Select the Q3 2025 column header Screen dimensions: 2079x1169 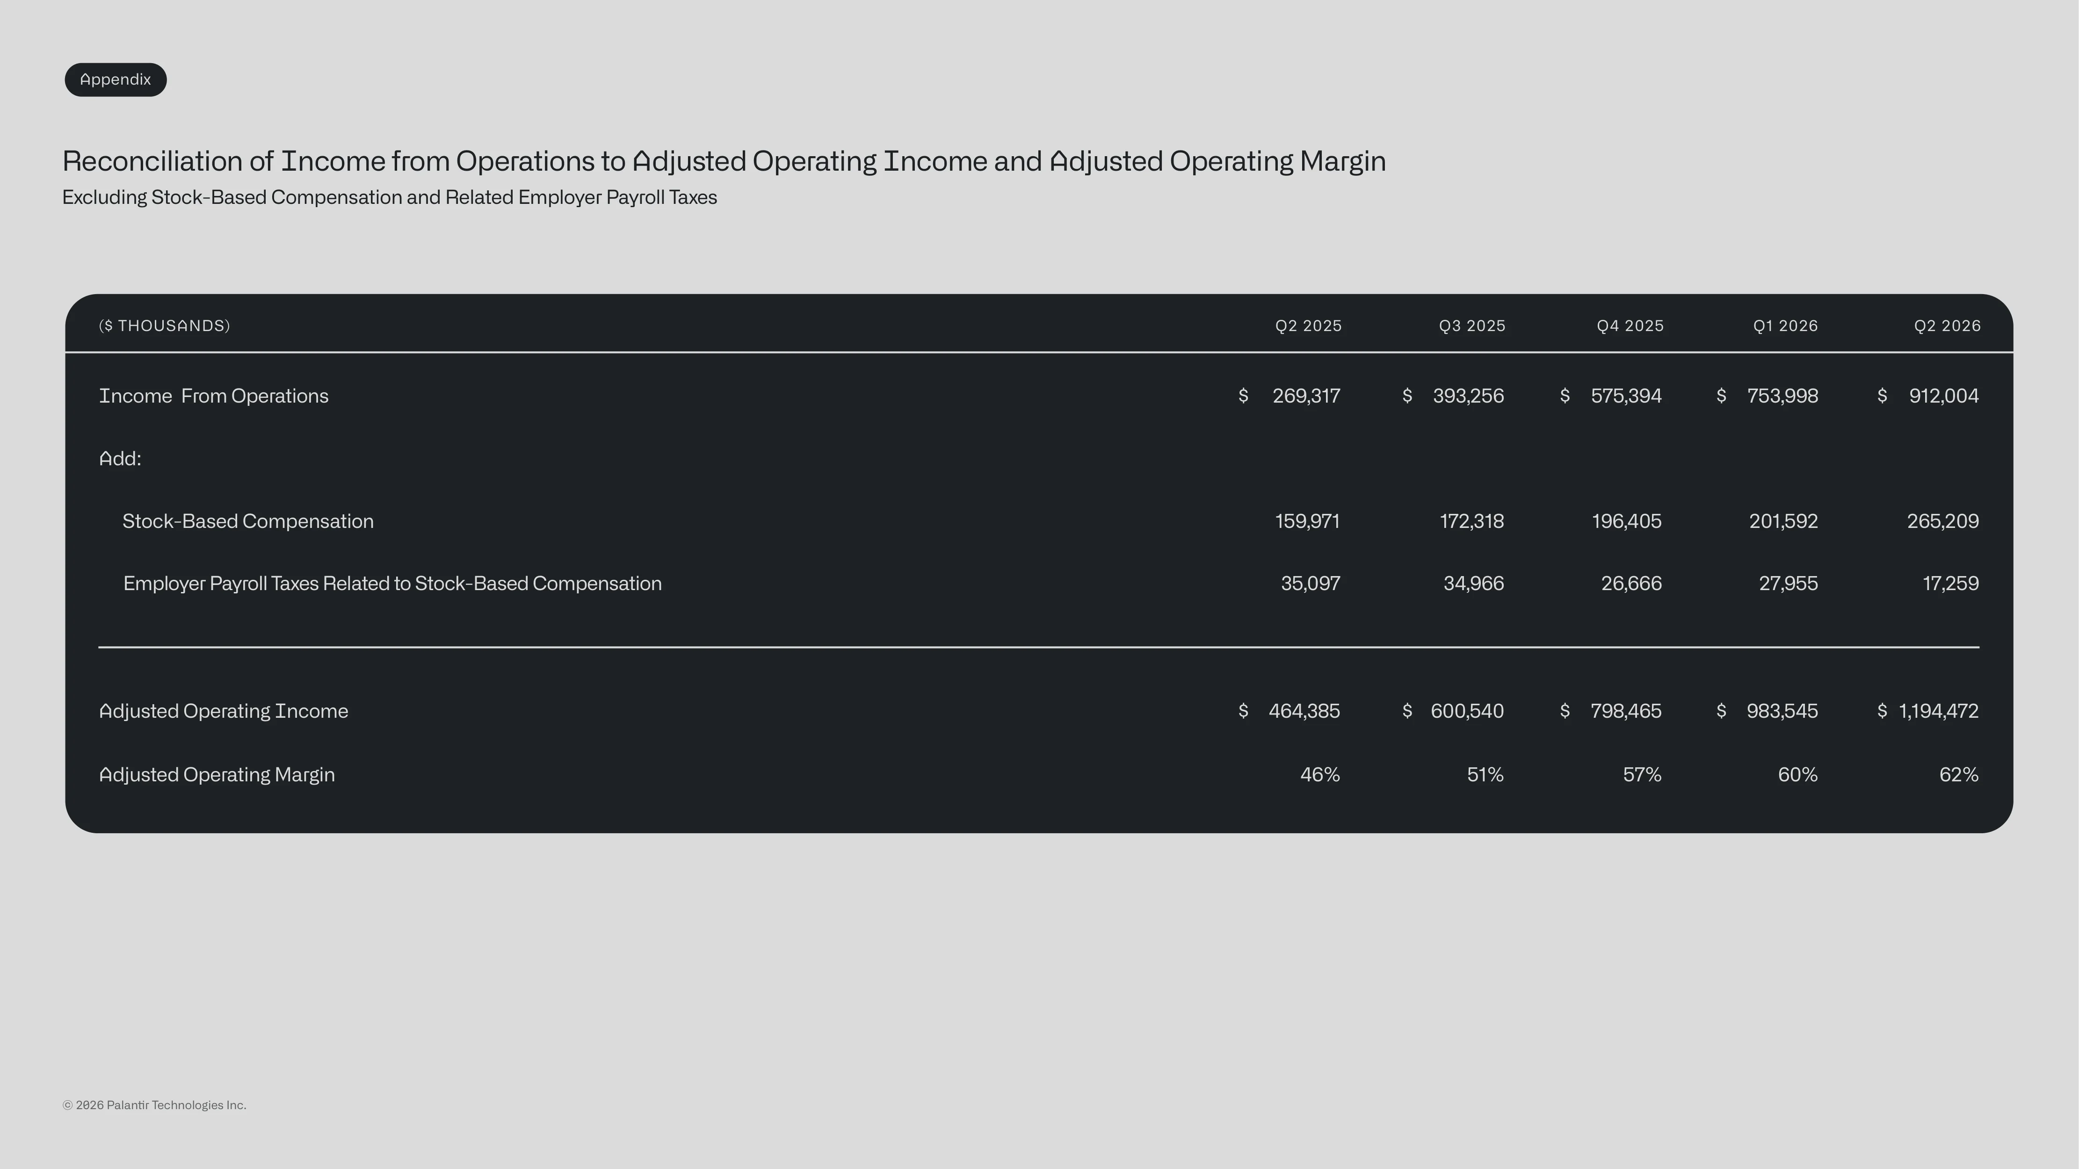click(x=1472, y=326)
